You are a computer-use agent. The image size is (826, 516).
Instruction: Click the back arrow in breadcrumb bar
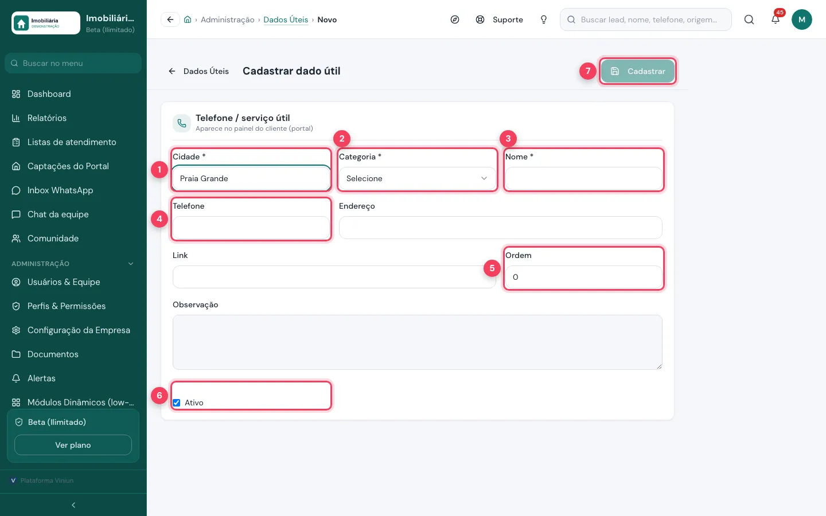(x=170, y=19)
